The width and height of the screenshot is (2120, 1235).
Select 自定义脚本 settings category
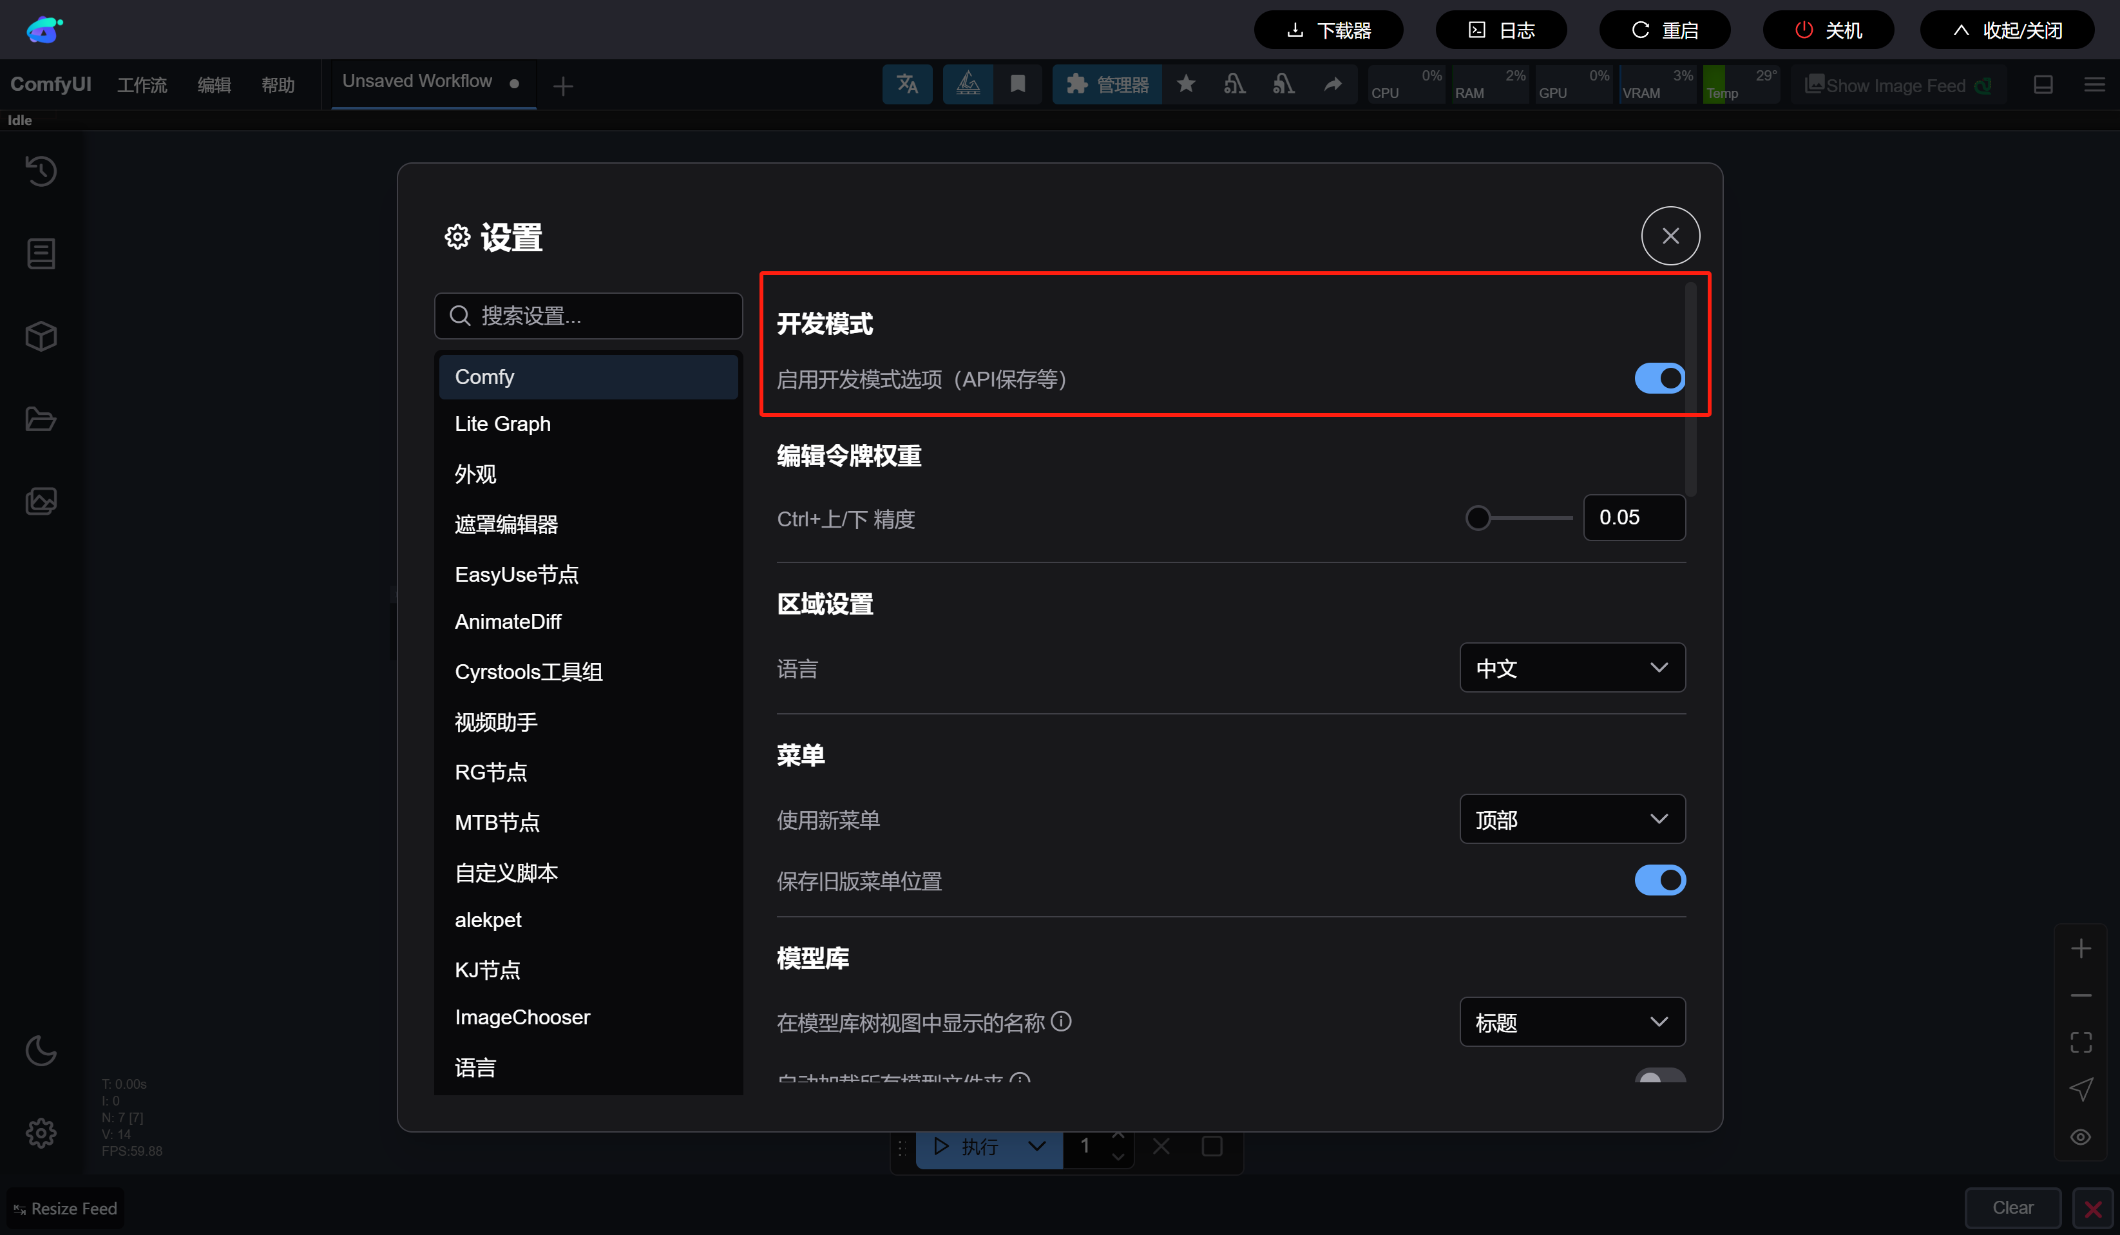click(x=588, y=872)
